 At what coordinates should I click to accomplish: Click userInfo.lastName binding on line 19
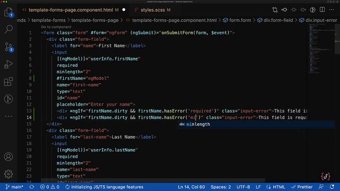(x=114, y=150)
